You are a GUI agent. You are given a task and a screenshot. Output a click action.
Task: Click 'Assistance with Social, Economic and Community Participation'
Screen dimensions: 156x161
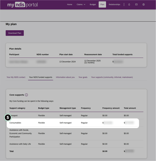point(21,133)
